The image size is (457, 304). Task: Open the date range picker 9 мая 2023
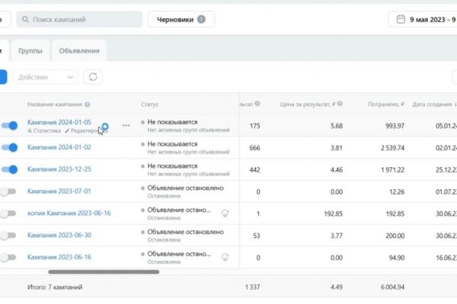(423, 20)
